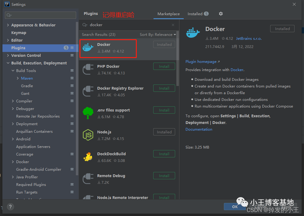Expand the Docker settings node
Image resolution: width=304 pixels, height=216 pixels.
(x=13, y=162)
